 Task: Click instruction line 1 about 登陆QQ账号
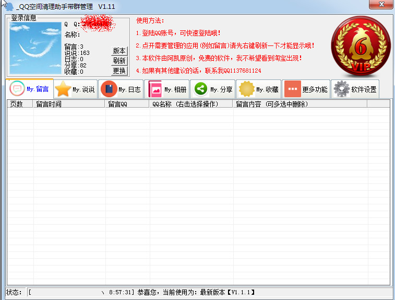178,33
